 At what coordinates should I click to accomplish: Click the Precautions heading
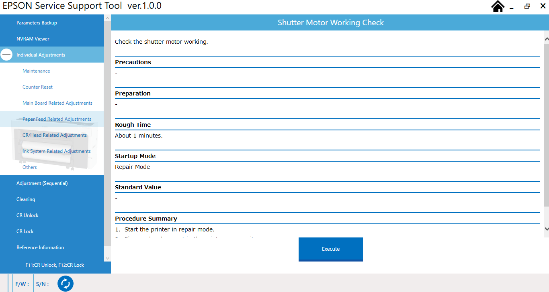[133, 62]
